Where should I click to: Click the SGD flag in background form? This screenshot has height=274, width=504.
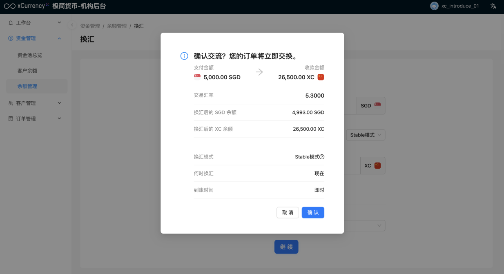377,105
